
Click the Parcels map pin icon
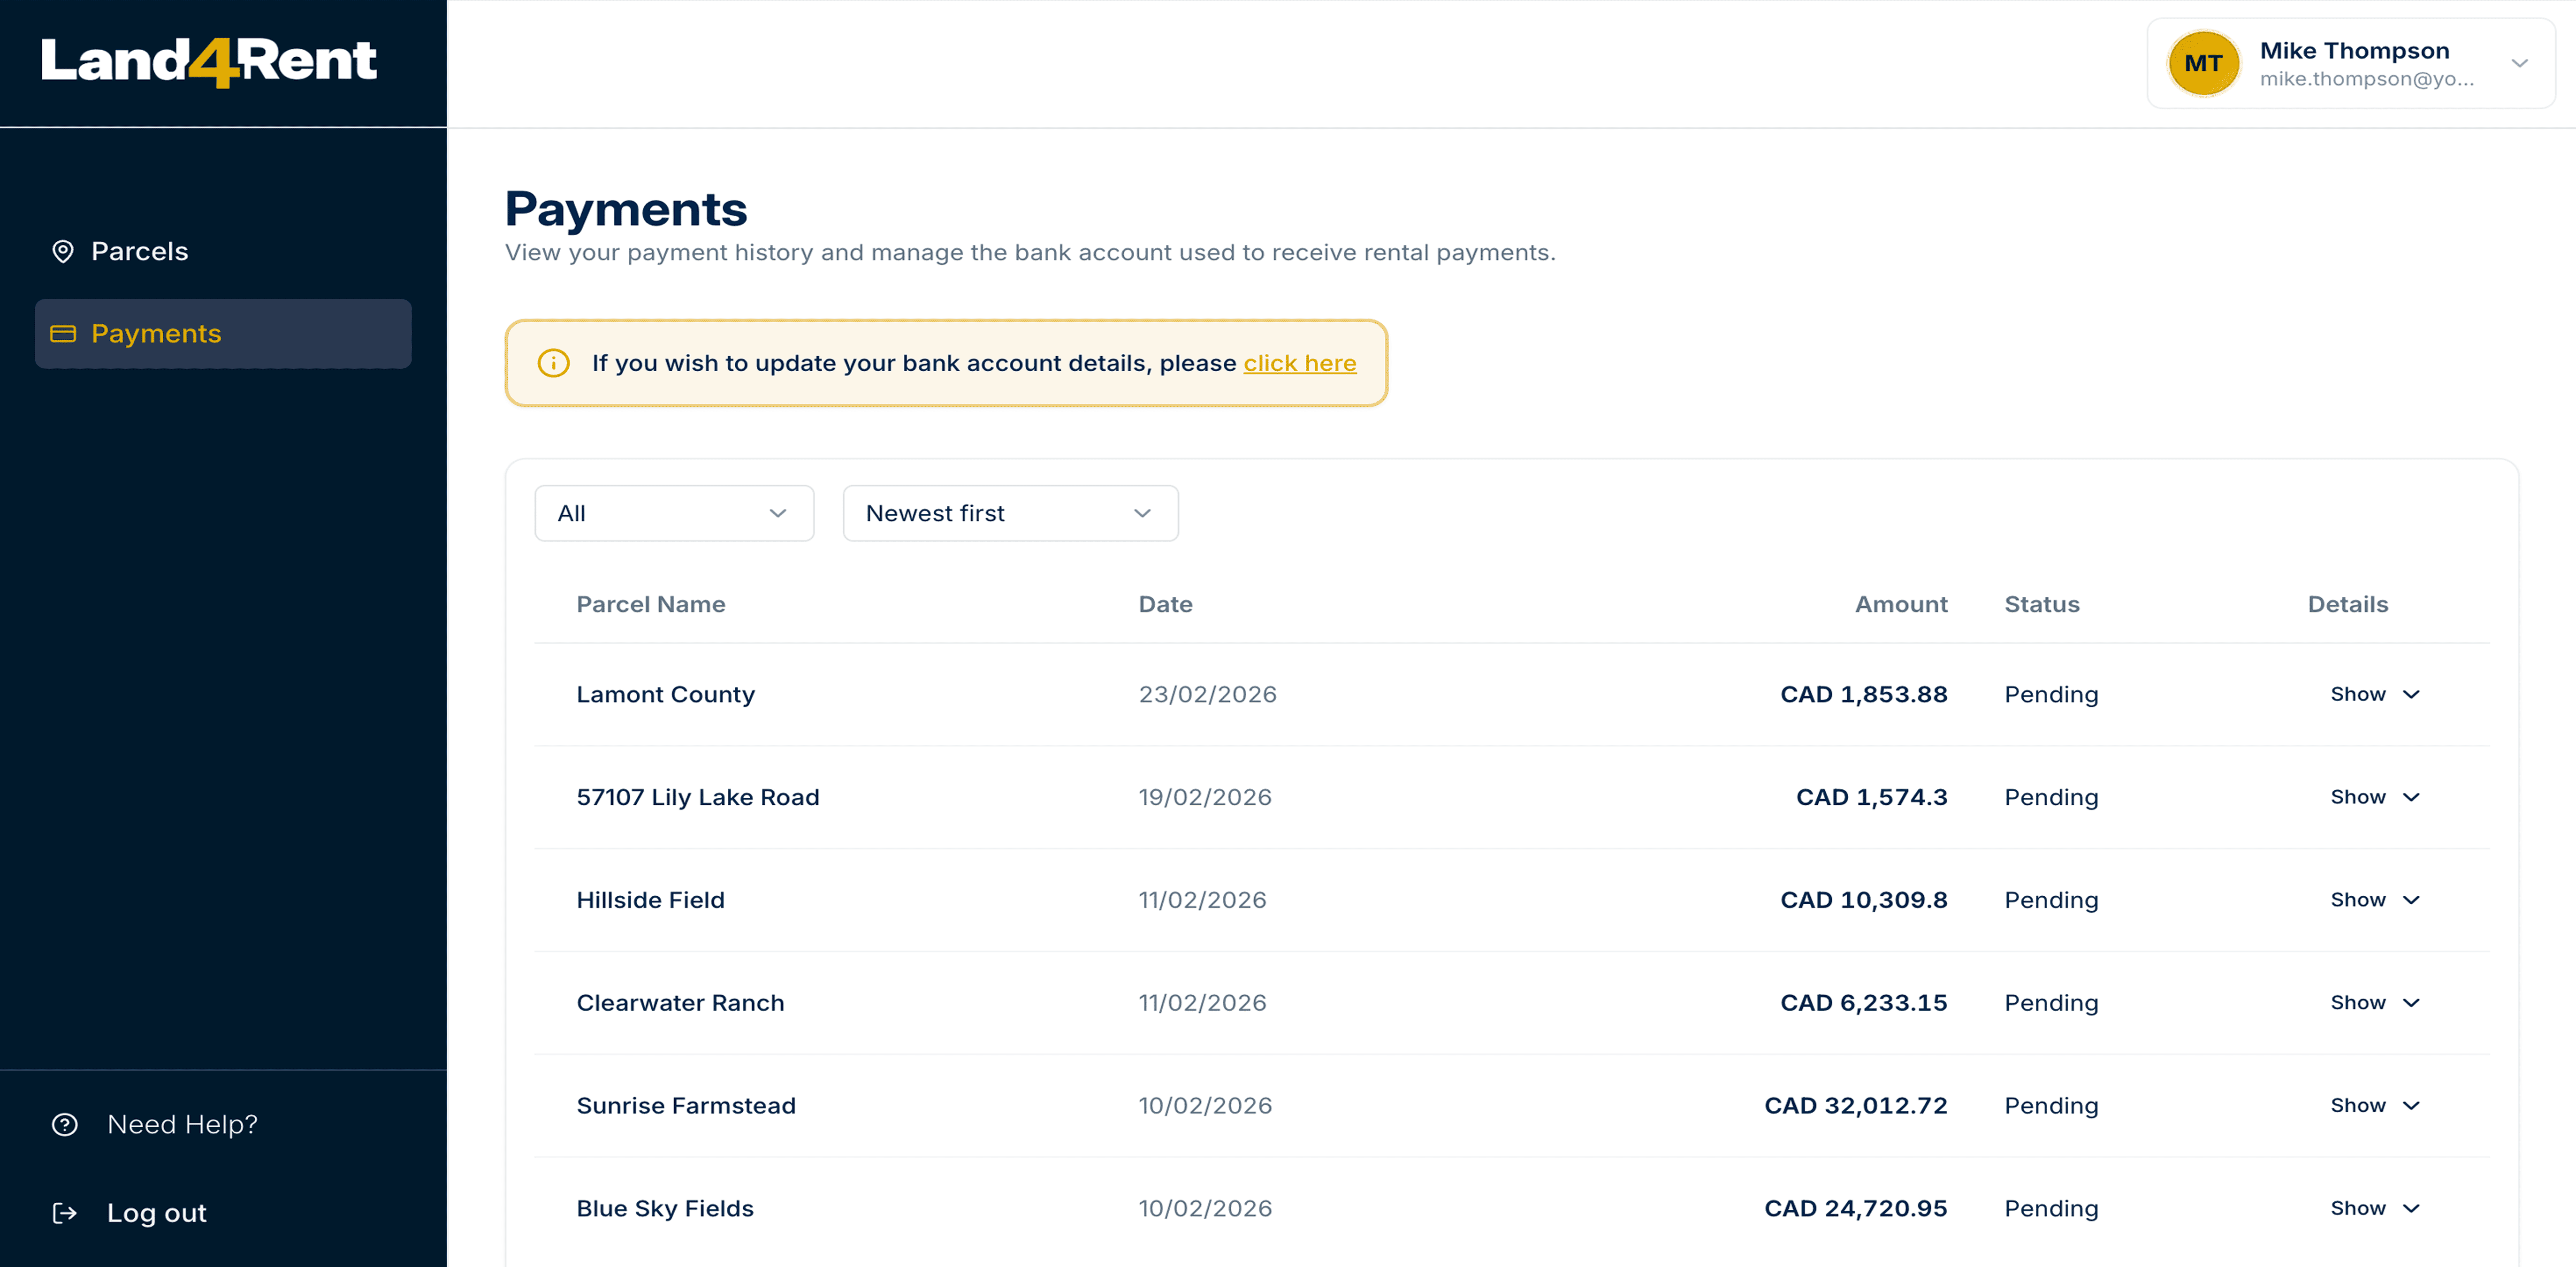coord(63,251)
